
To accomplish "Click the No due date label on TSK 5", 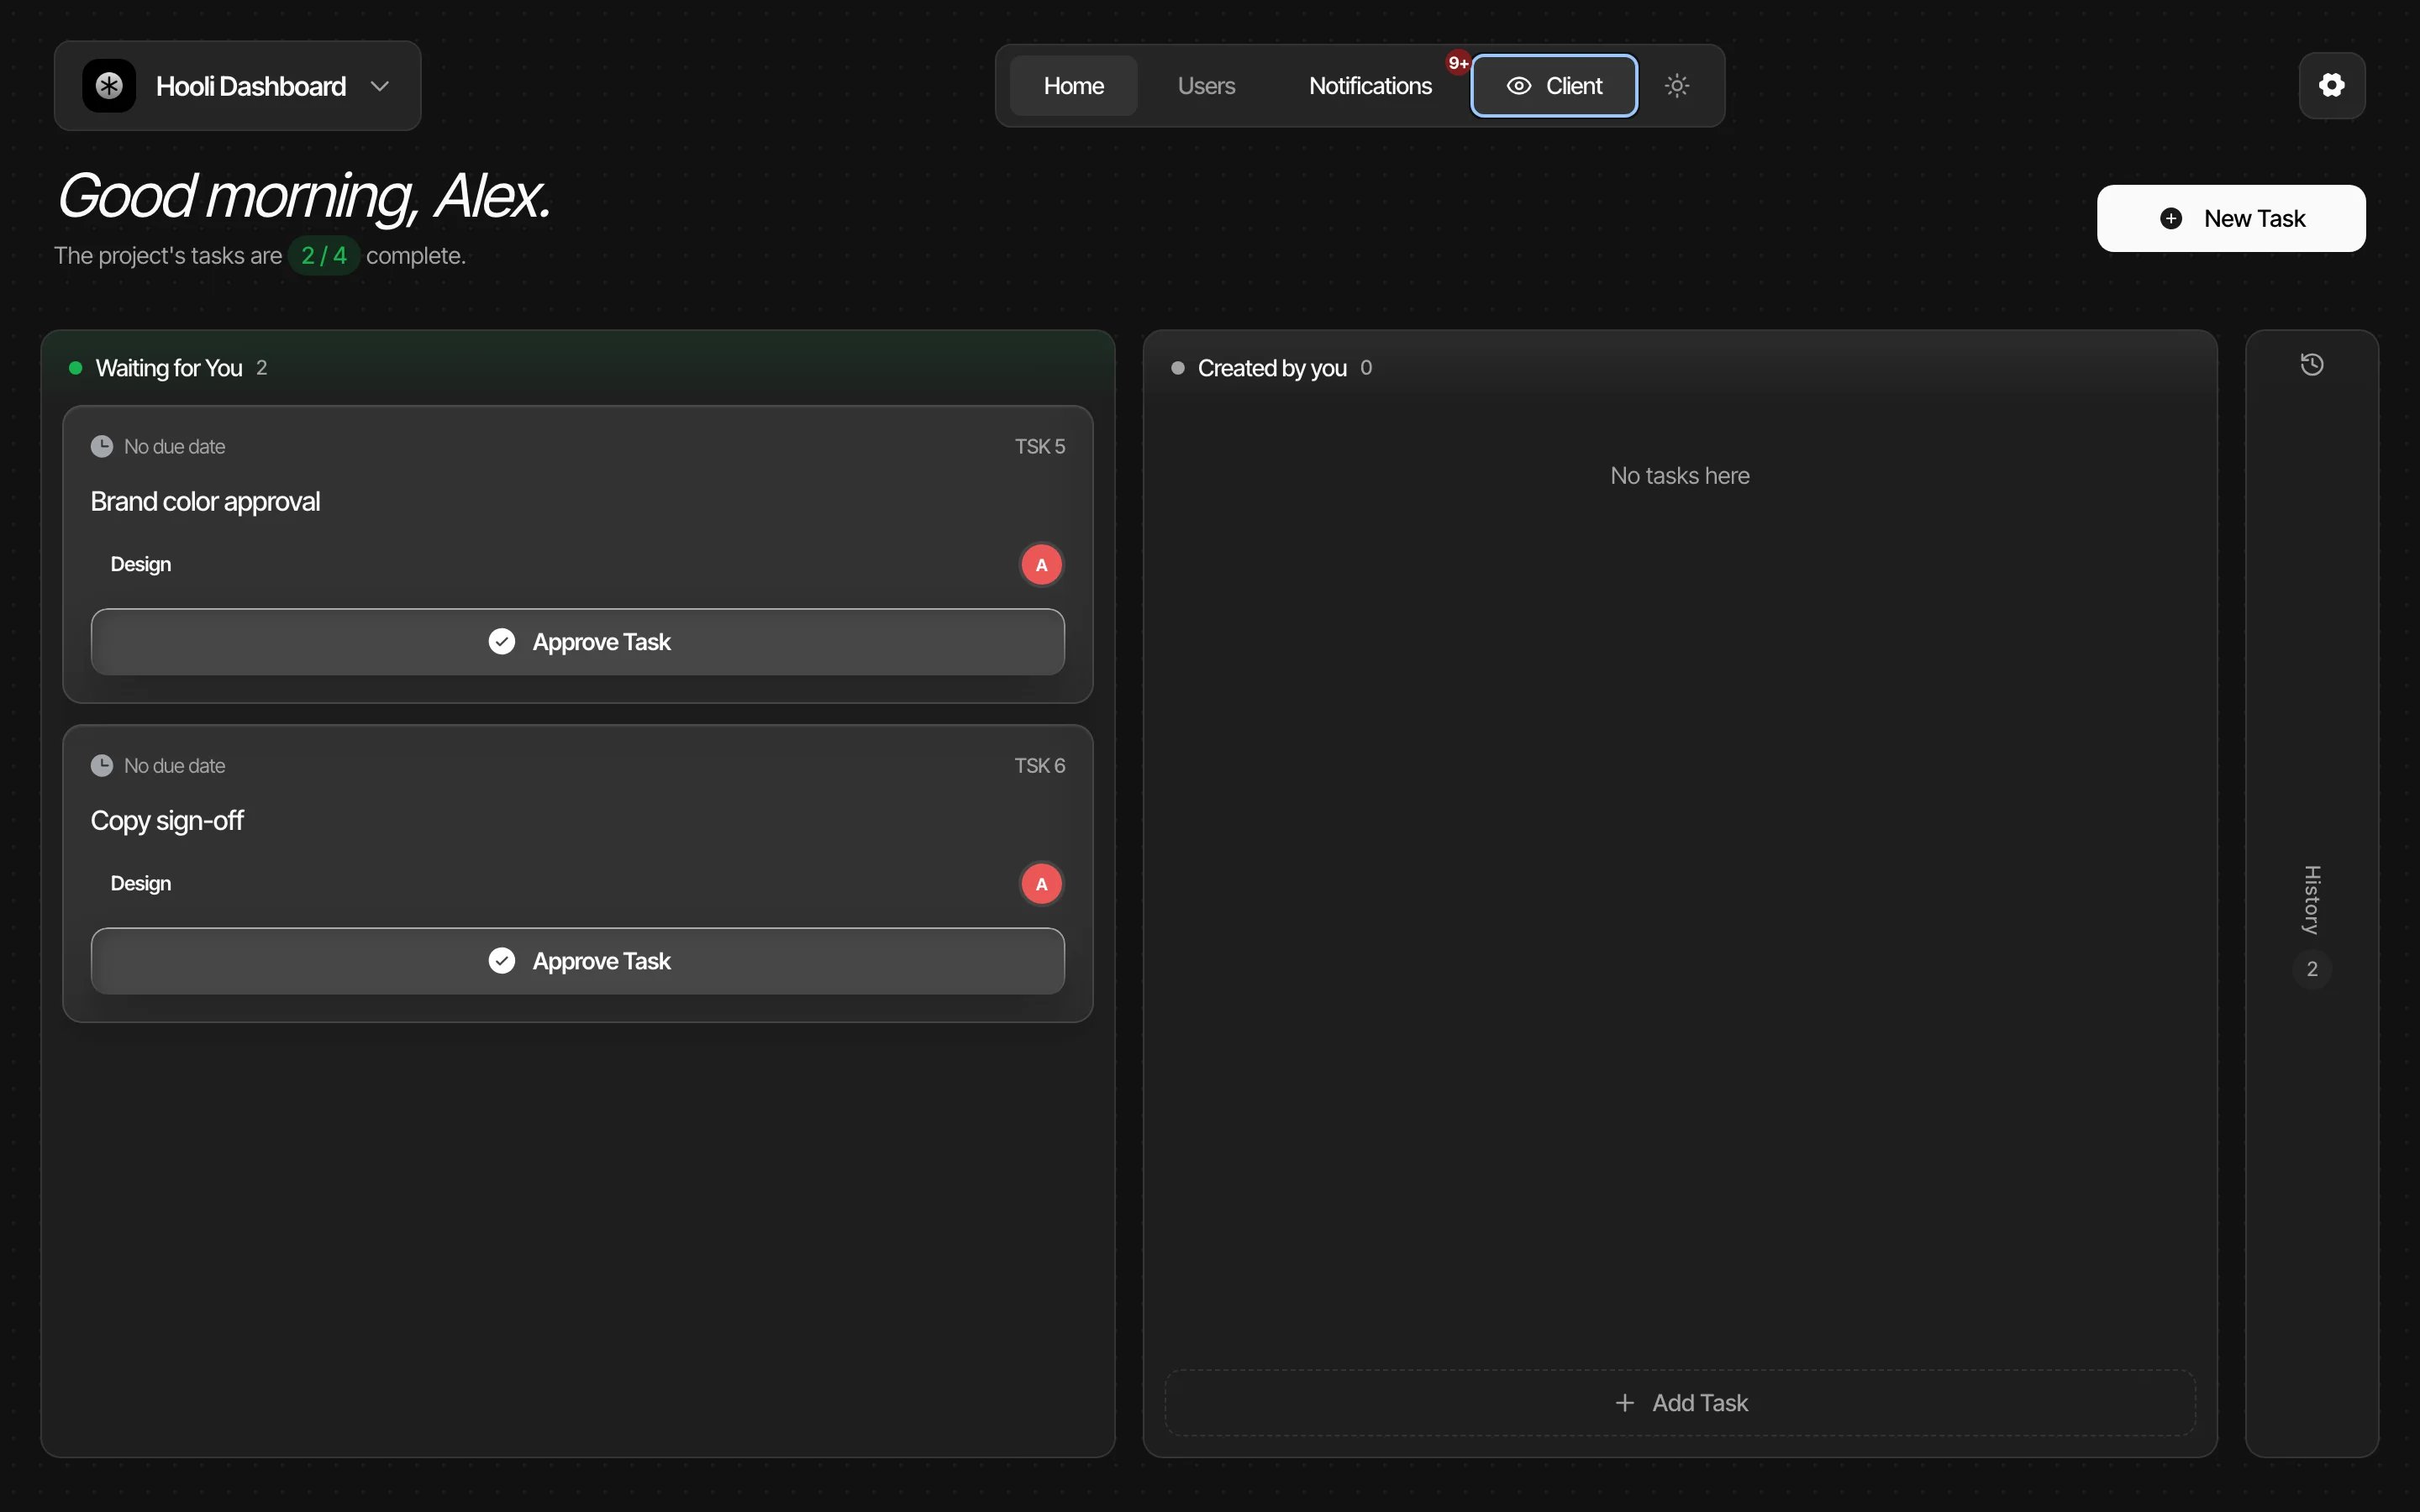I will click(x=175, y=446).
